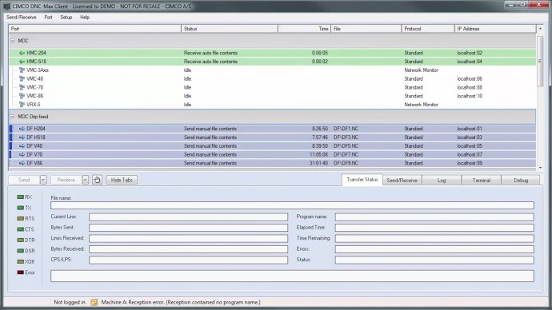Screen dimensions: 552x310
Task: Click the DF H518 send arrow icon
Action: click(x=22, y=137)
